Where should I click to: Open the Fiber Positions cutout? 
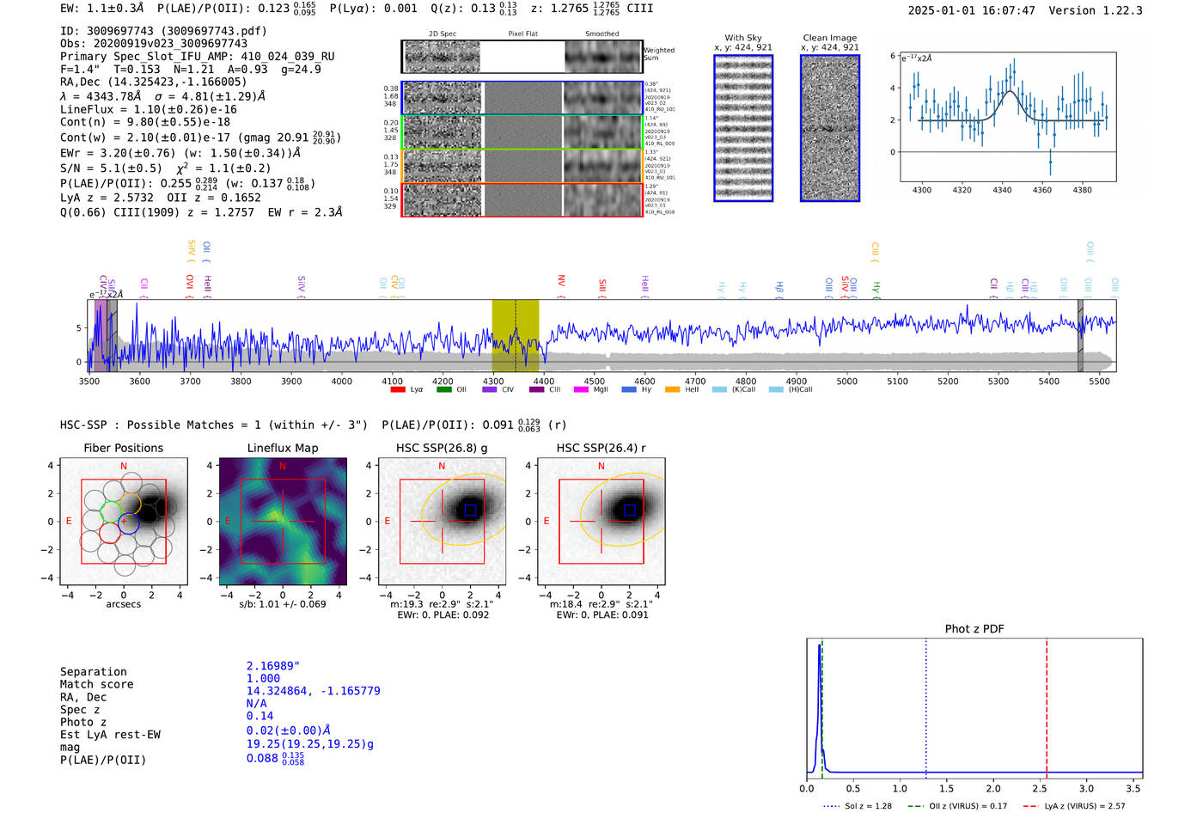click(x=124, y=522)
